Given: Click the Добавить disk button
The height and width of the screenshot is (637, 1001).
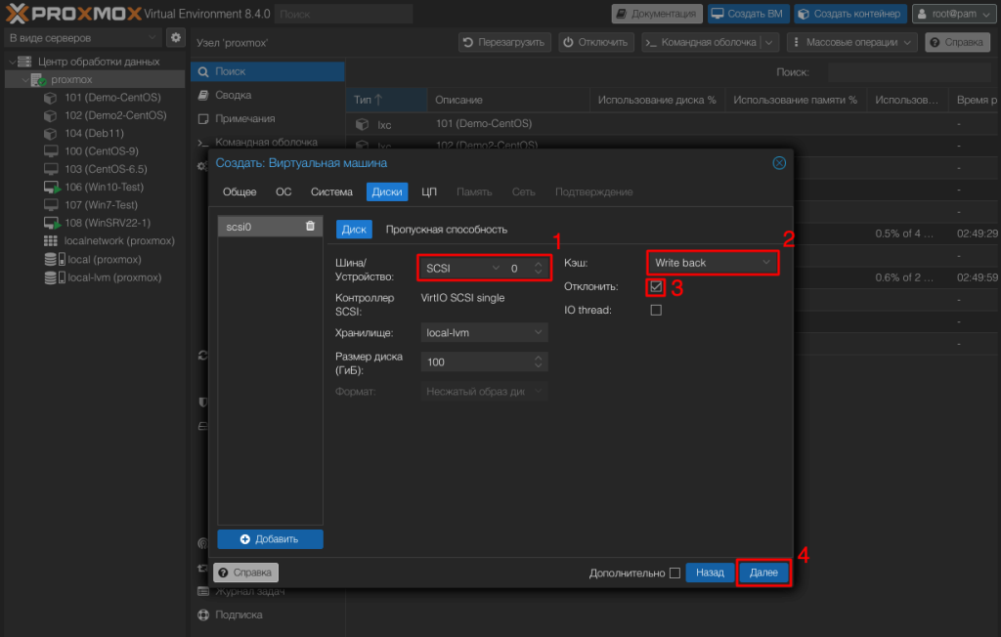Looking at the screenshot, I should 270,539.
